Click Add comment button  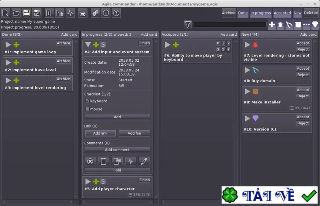click(117, 150)
